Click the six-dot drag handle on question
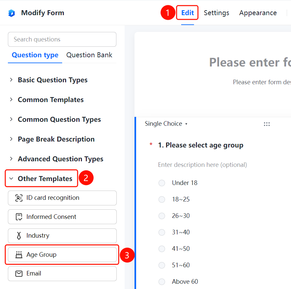Screen dimensions: 291x289 pyautogui.click(x=267, y=124)
